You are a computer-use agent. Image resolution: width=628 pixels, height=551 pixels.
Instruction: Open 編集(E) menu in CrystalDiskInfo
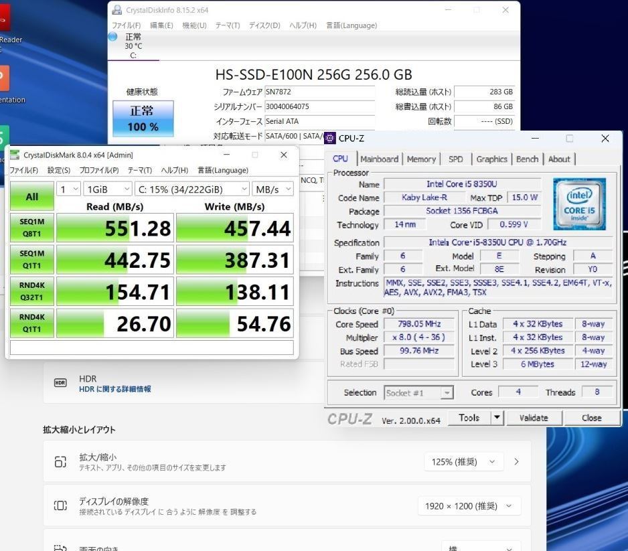pos(161,25)
